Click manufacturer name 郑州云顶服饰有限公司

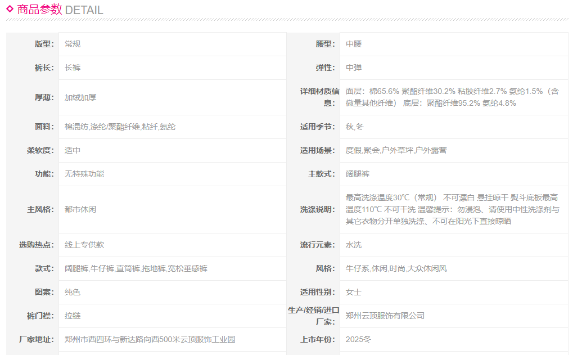click(x=385, y=316)
